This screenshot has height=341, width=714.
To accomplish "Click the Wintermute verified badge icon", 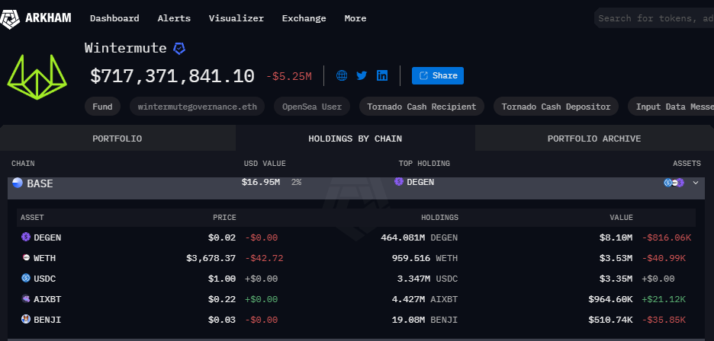I will pos(179,49).
